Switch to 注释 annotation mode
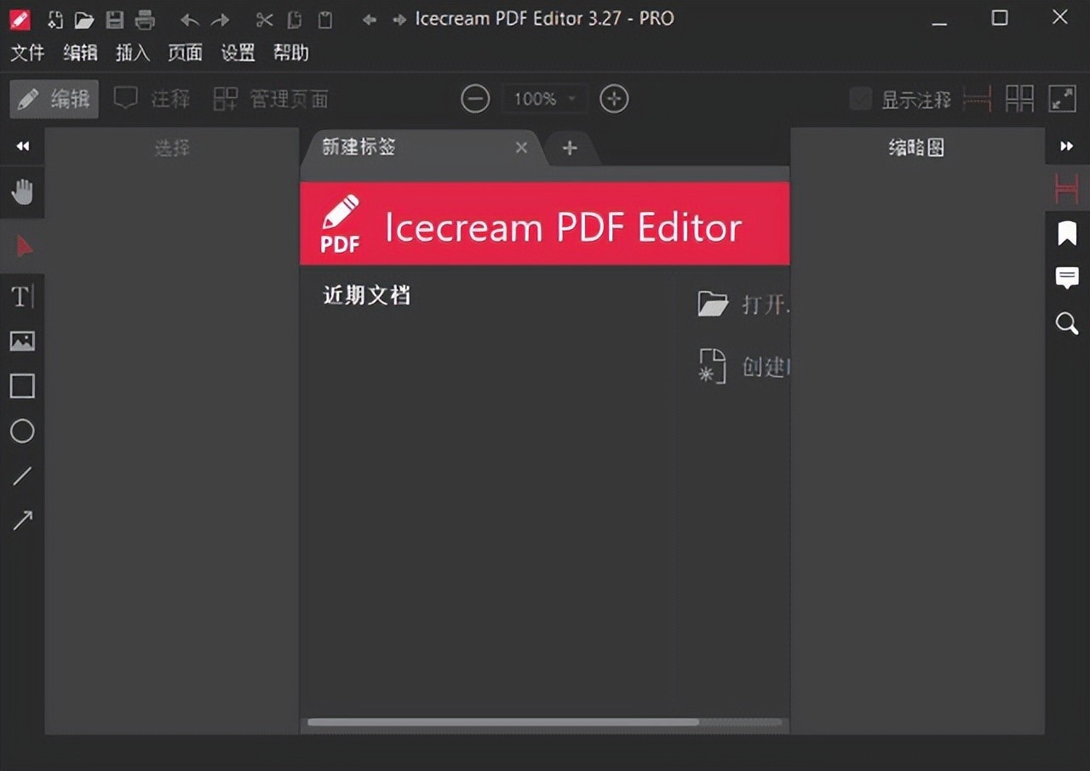The image size is (1090, 771). [x=152, y=99]
